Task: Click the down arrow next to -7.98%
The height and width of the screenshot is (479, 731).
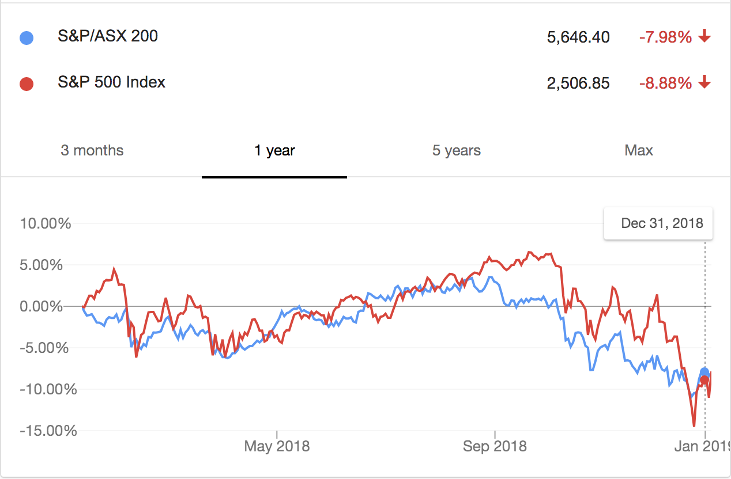Action: coord(704,37)
